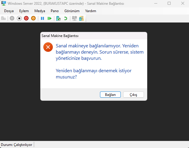189x148 pixels.
Task: Click the red Shut Down toolbar icon
Action: coord(26,18)
